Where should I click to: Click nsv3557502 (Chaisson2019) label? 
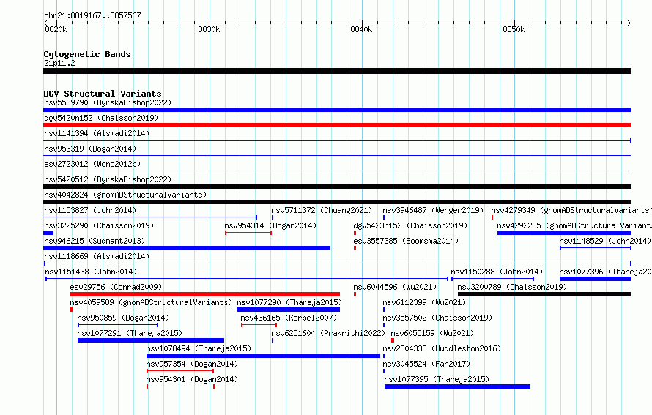[x=437, y=318]
